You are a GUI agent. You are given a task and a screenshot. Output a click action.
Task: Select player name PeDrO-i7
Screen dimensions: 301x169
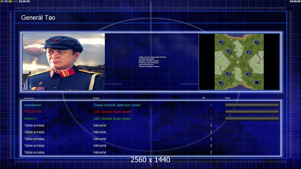30,119
